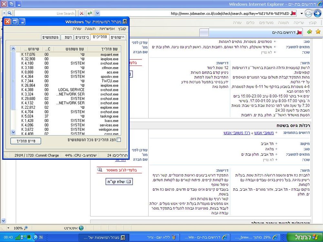323x242 pixels.
Task: Open the עזרה menu in Internet Explorer
Action: 237,23
